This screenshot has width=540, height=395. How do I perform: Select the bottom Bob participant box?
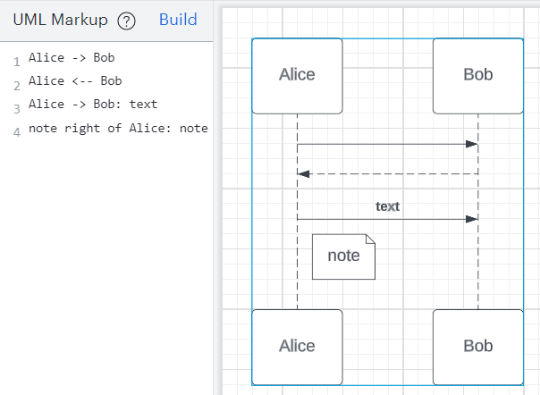(x=477, y=346)
